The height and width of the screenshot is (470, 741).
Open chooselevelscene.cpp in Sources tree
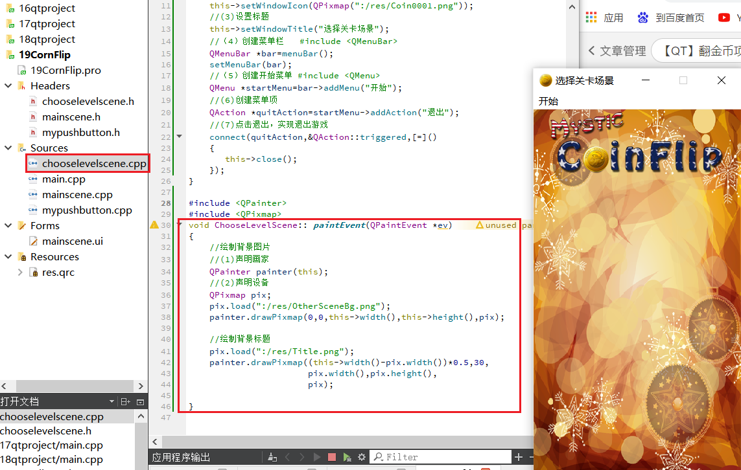tap(94, 164)
